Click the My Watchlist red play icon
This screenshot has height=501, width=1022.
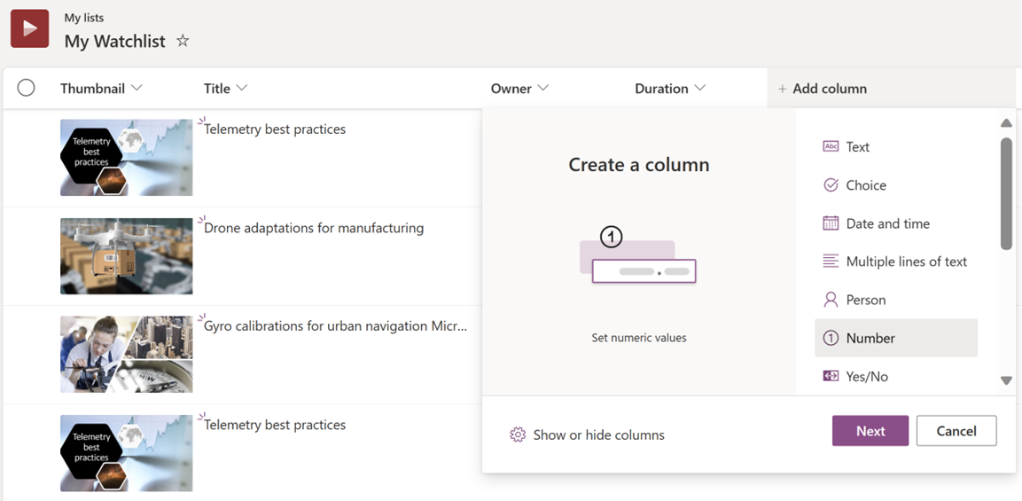click(x=29, y=28)
